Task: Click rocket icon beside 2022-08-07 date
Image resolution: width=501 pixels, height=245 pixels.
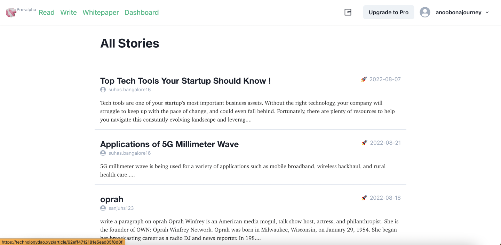Action: (x=364, y=79)
